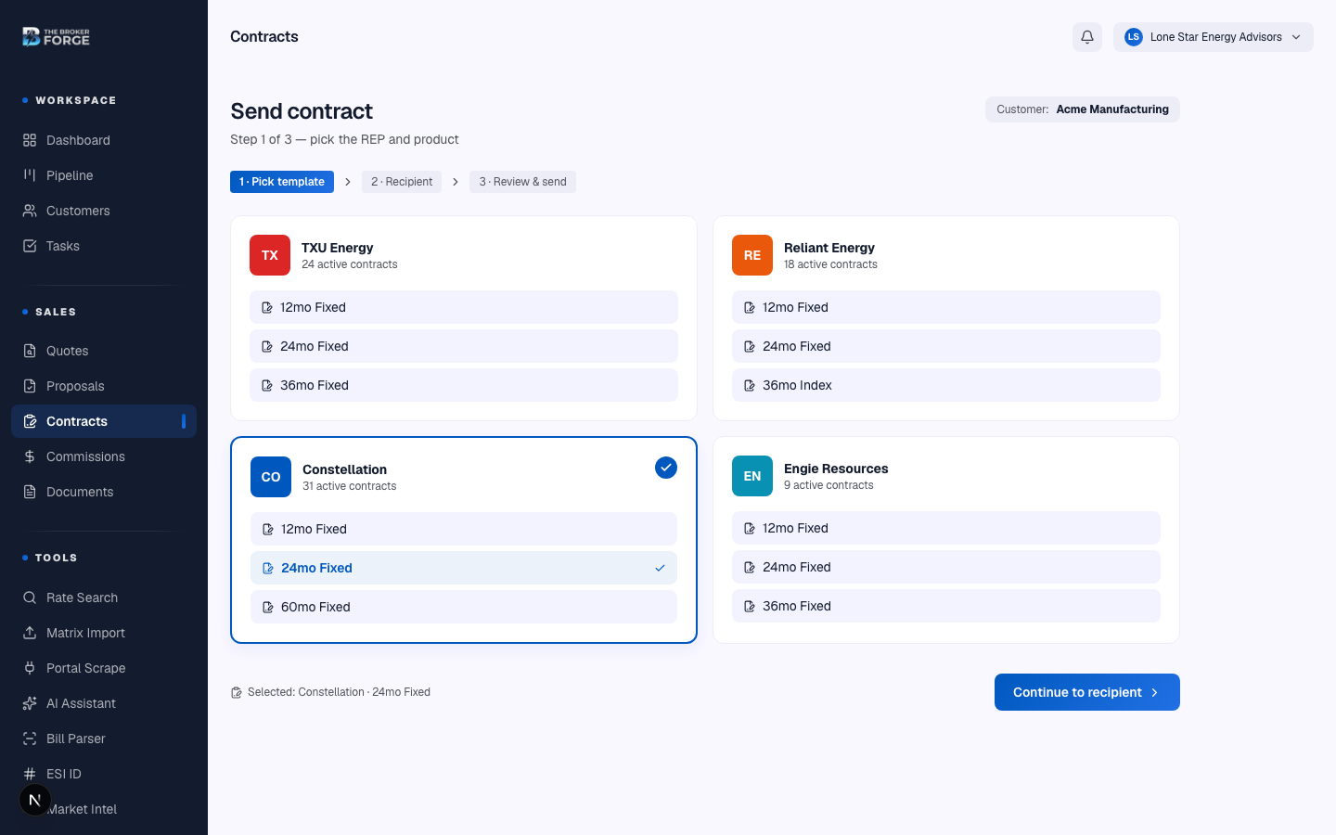Viewport: 1336px width, 835px height.
Task: Click Continue to recipient button
Action: tap(1087, 692)
